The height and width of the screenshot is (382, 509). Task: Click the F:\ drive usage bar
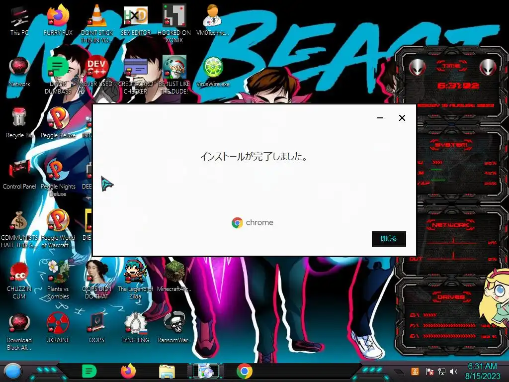tap(449, 326)
